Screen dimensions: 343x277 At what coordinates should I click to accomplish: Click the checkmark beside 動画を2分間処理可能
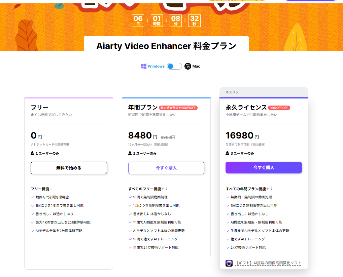33,197
